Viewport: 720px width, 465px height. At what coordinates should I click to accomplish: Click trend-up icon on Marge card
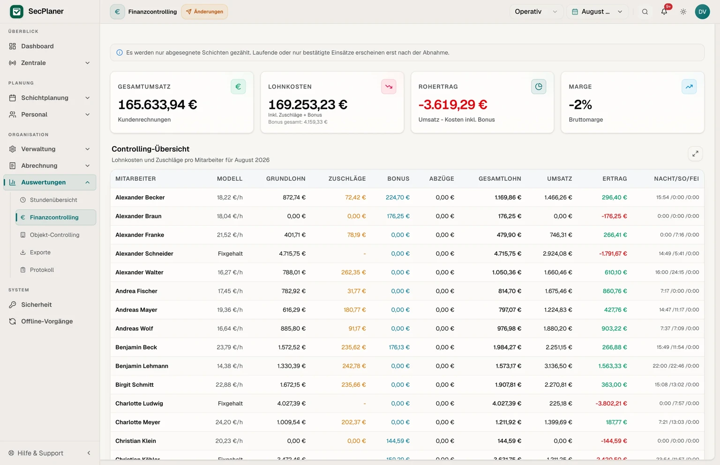(689, 87)
